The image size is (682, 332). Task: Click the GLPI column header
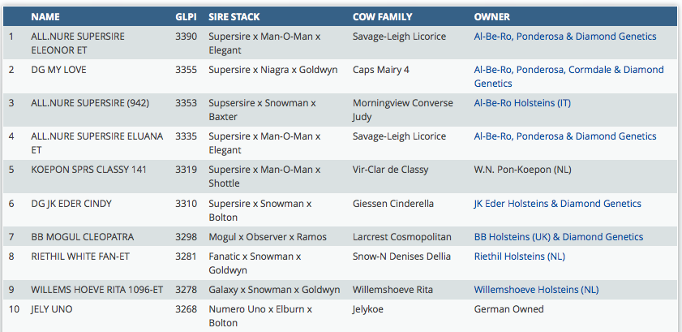point(186,16)
